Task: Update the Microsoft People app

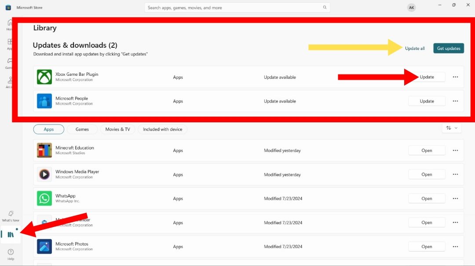Action: tap(427, 101)
